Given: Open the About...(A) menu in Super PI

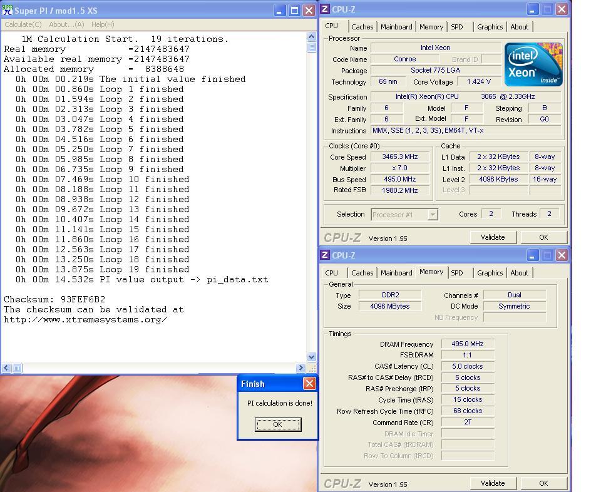Looking at the screenshot, I should coord(66,24).
